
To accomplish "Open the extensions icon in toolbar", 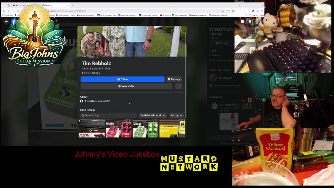I will (x=257, y=11).
